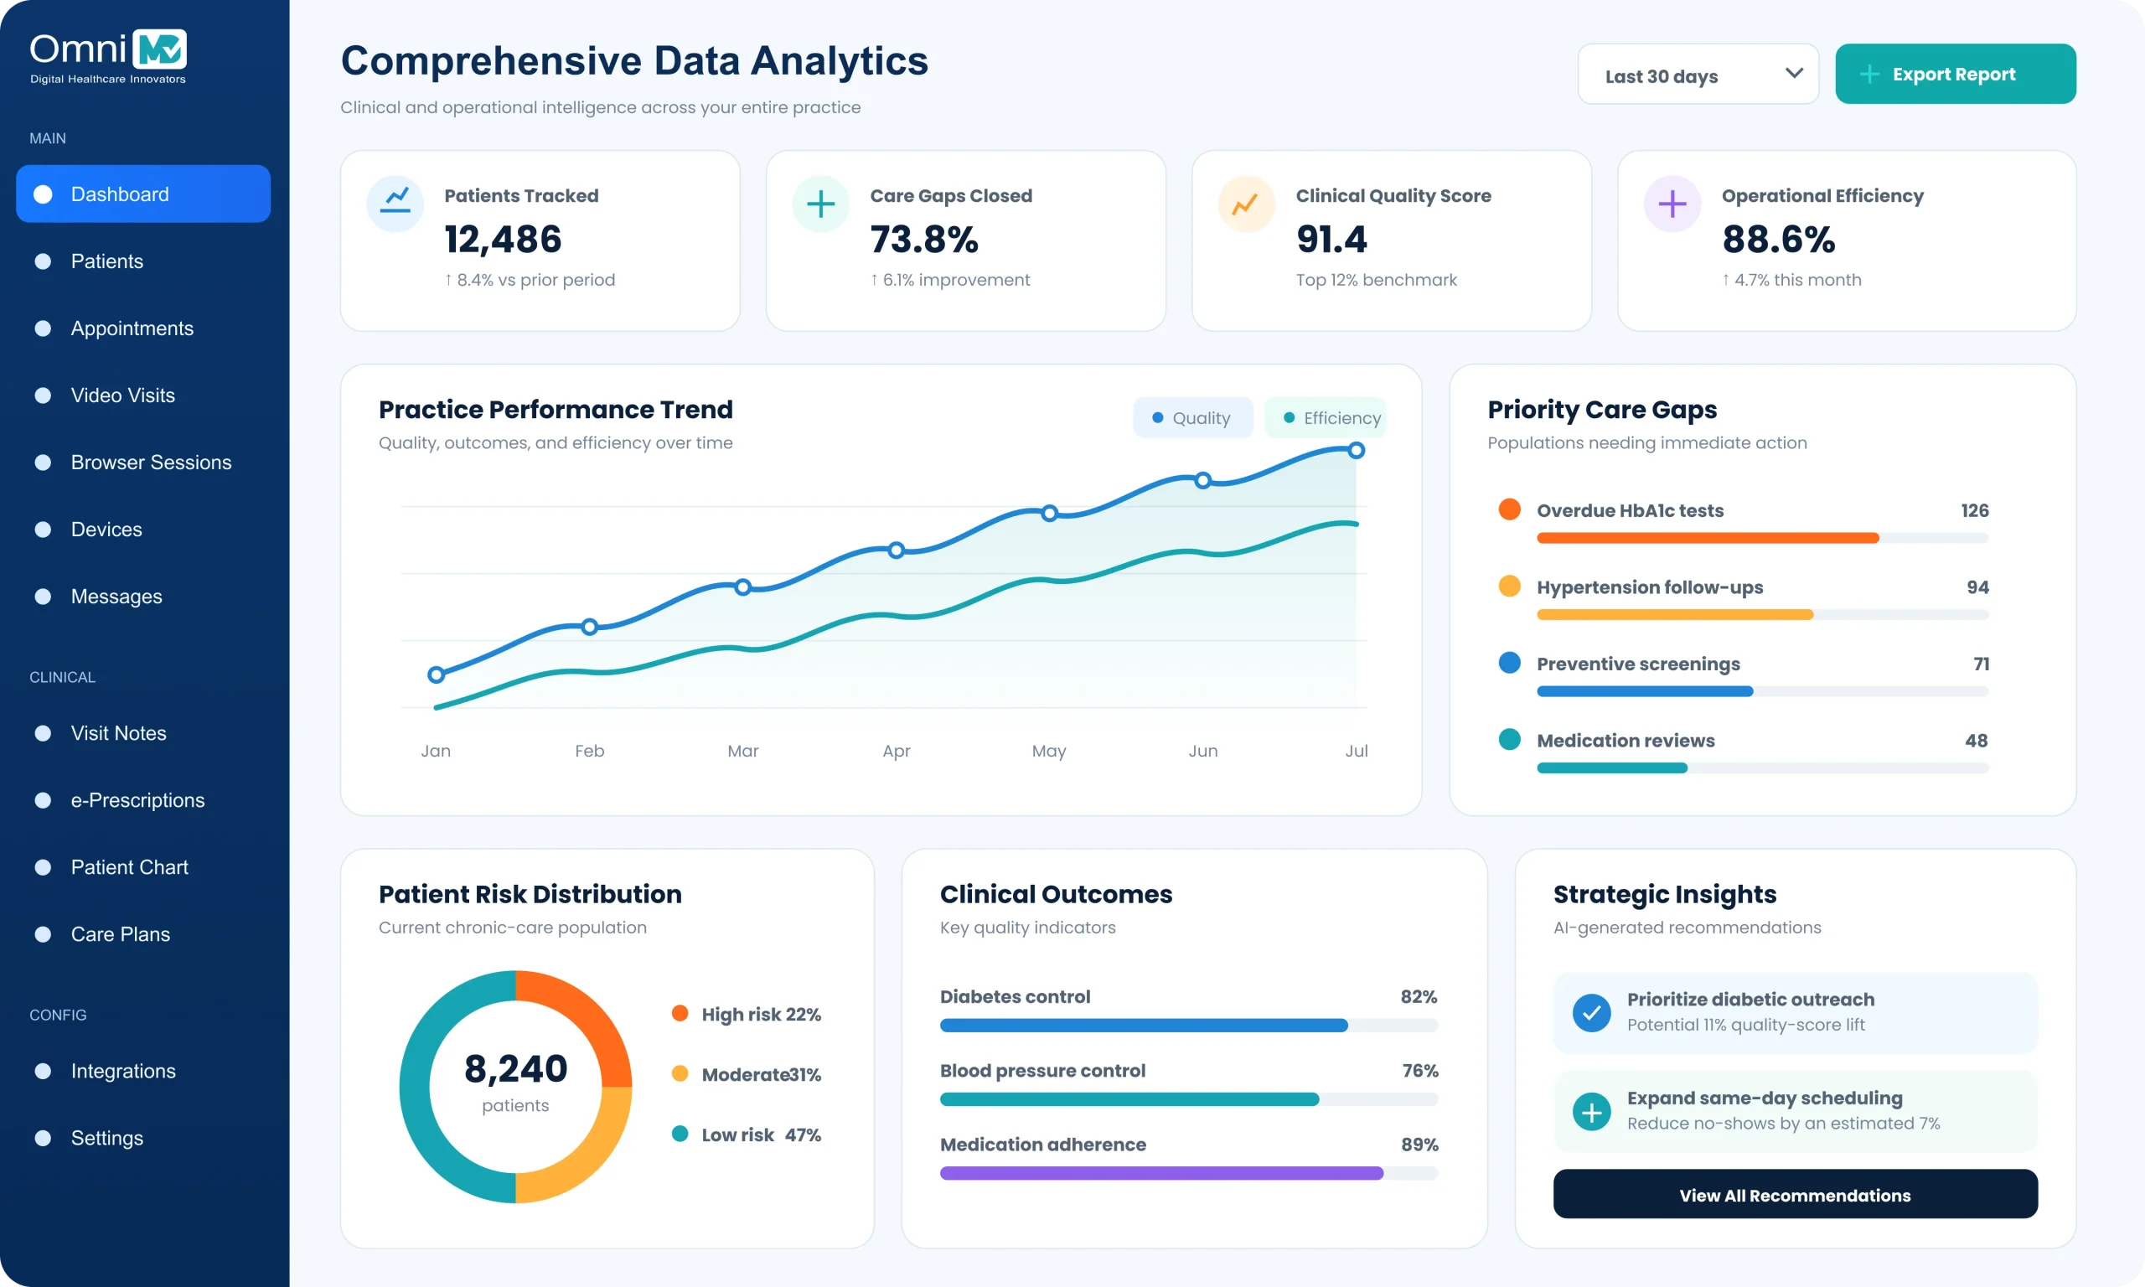Click the Medication adherence progress bar
The width and height of the screenshot is (2145, 1287).
click(1189, 1172)
